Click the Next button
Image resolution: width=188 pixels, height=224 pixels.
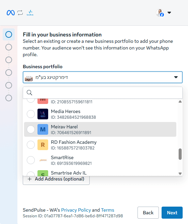172,213
